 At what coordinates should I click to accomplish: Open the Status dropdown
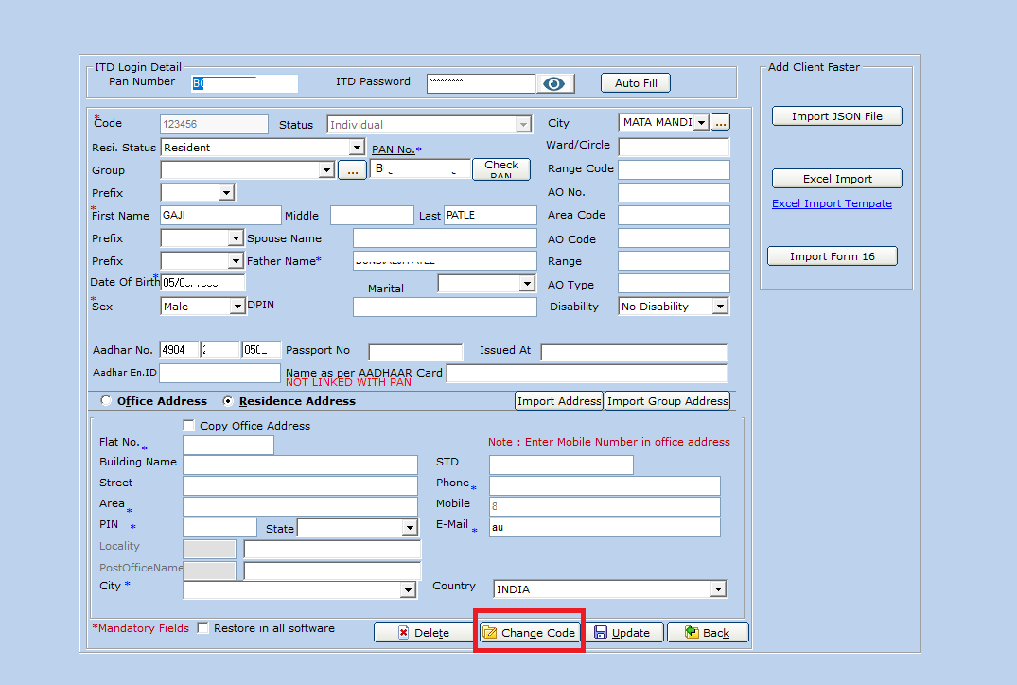pos(523,125)
